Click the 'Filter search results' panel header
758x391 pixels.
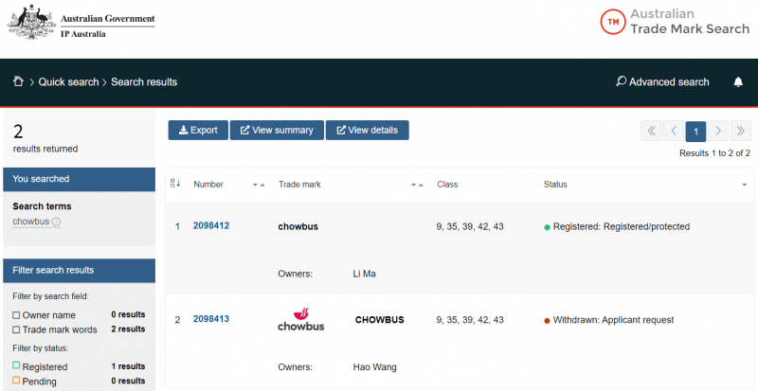(80, 271)
